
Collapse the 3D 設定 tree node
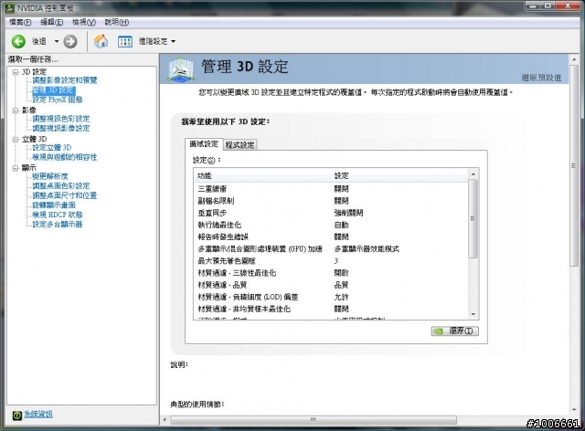point(16,71)
